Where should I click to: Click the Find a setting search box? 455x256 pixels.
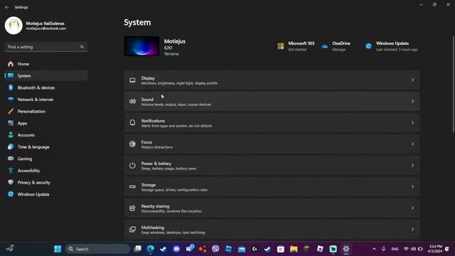(46, 47)
